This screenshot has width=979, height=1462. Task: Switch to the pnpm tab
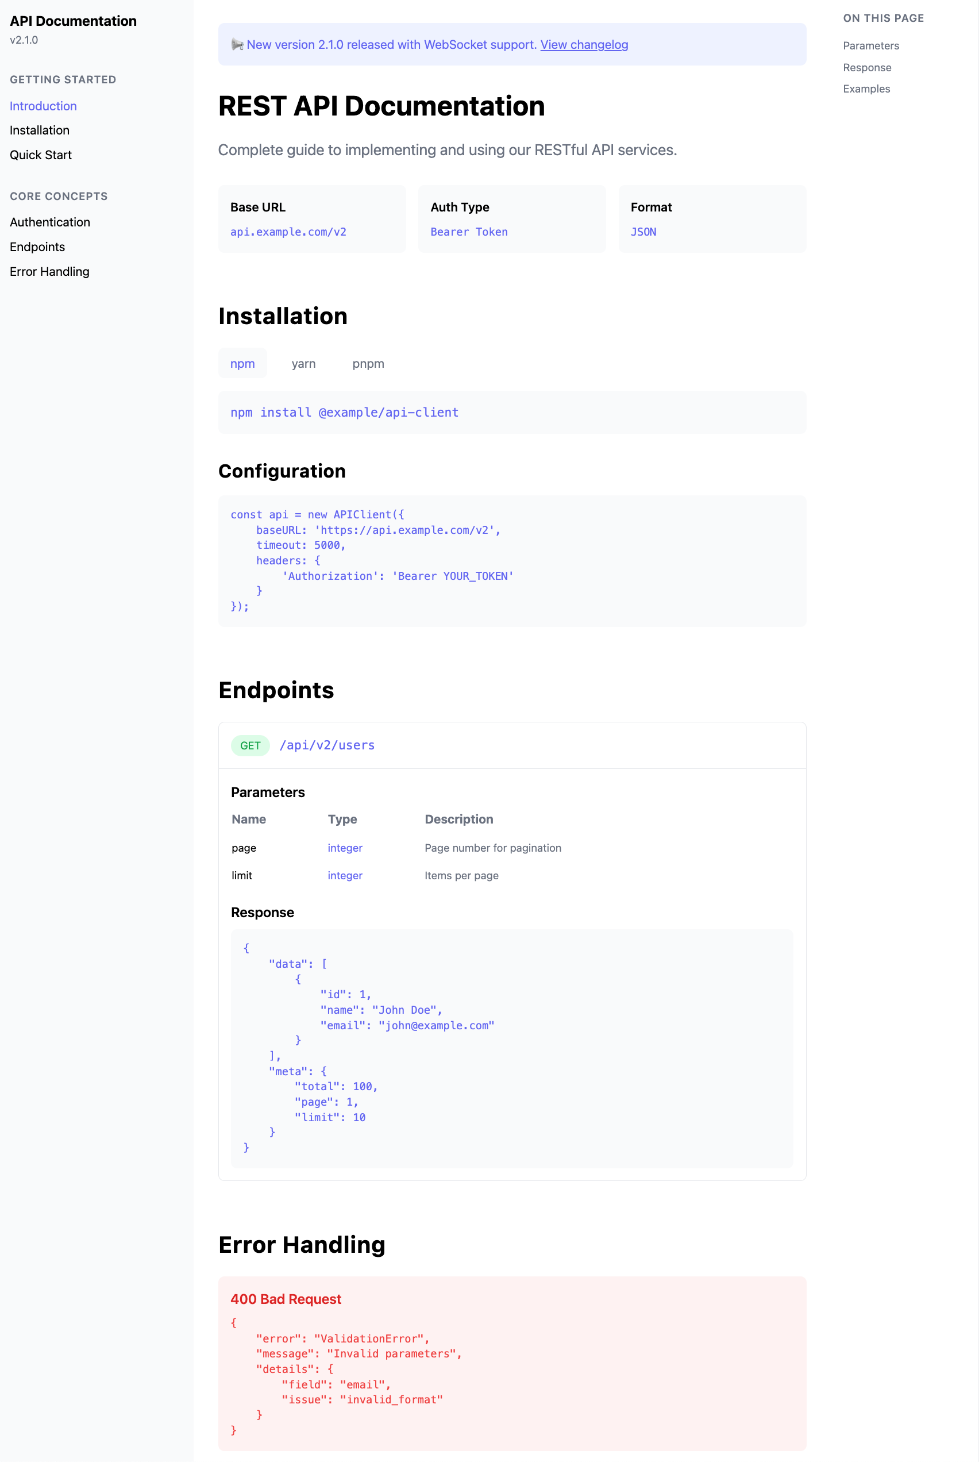[368, 363]
